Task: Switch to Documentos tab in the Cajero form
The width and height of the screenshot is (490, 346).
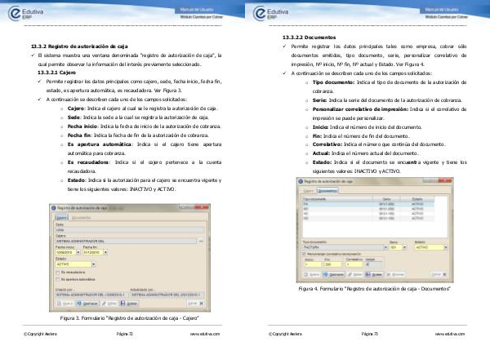Action: tap(80, 219)
